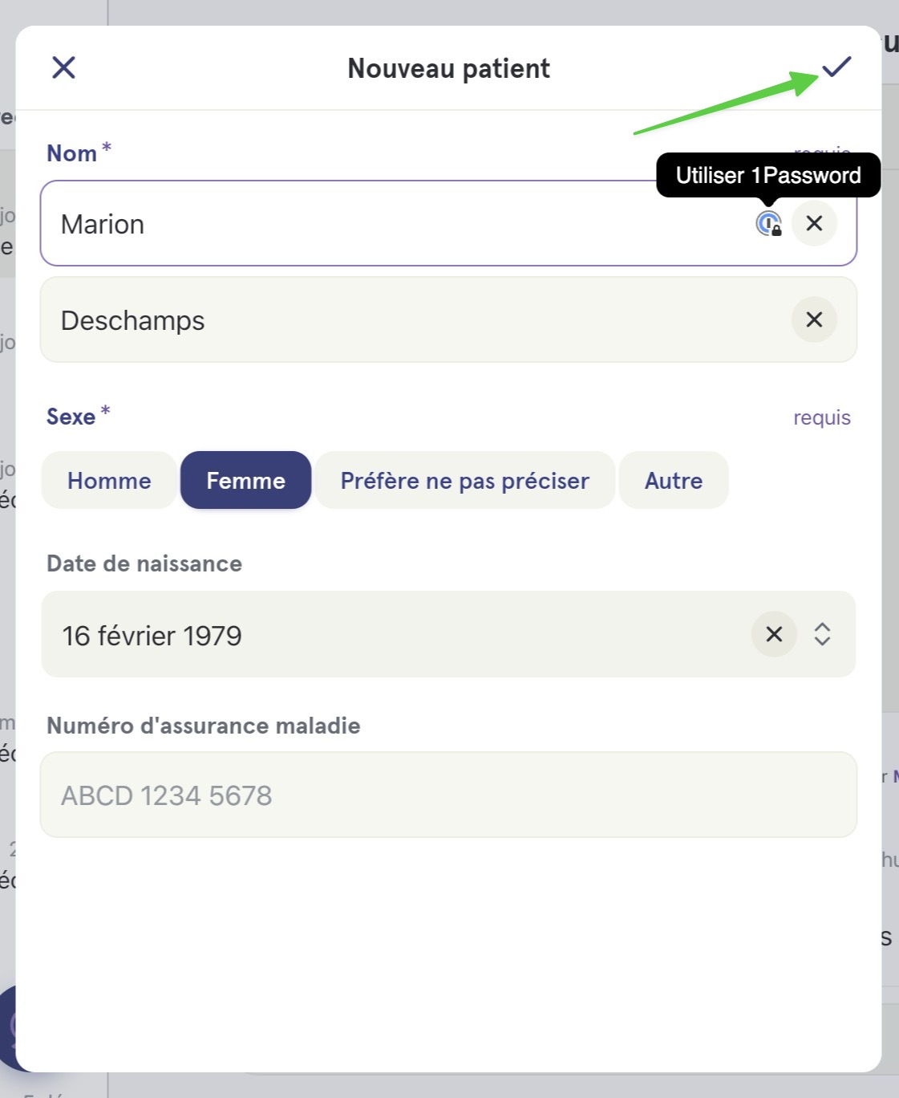
Task: Focus the Numéro d'assurance maladie field
Action: pyautogui.click(x=448, y=795)
